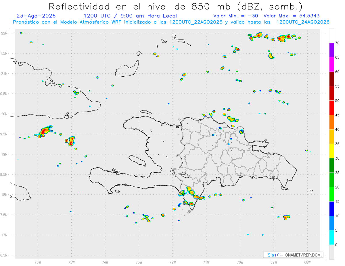345x266 pixels.
Task: Click the '17N' latitude axis label
Action: [x=5, y=235]
